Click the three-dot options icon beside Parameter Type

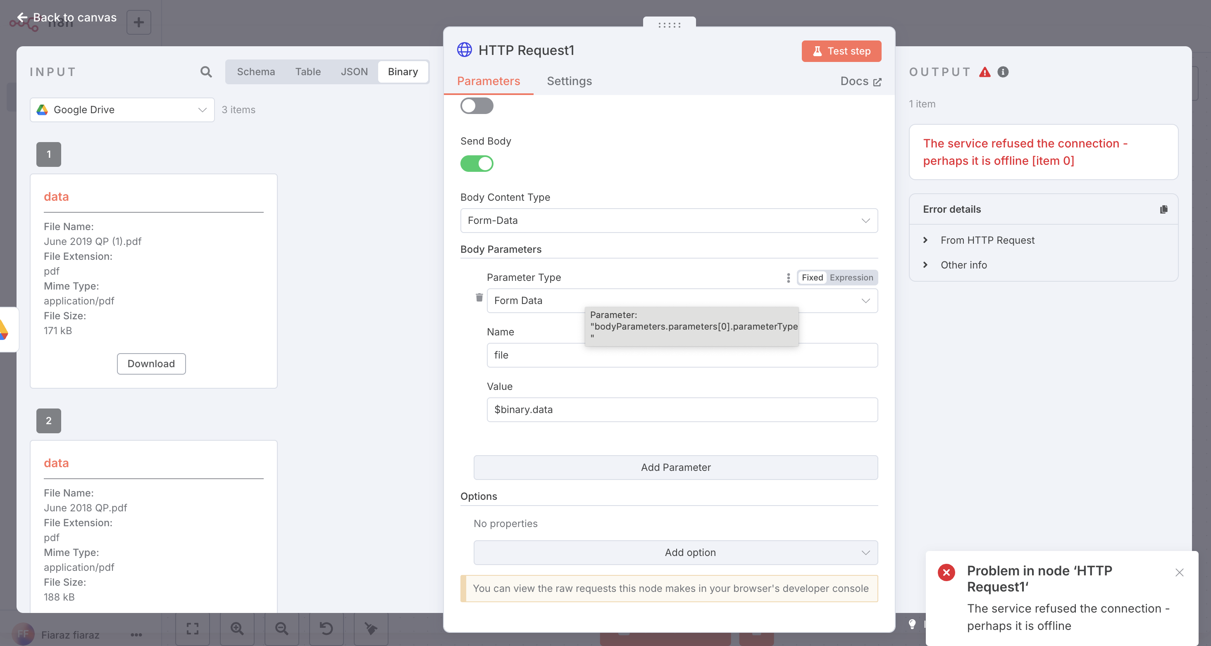[x=788, y=278]
